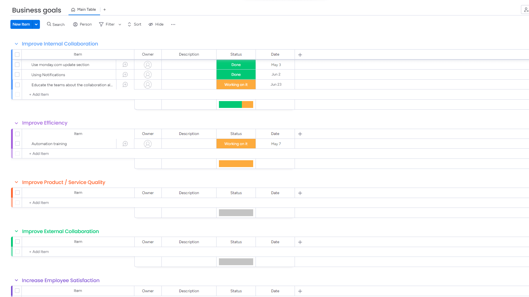The image size is (529, 297).
Task: Open the Hide columns tool
Action: [x=155, y=24]
